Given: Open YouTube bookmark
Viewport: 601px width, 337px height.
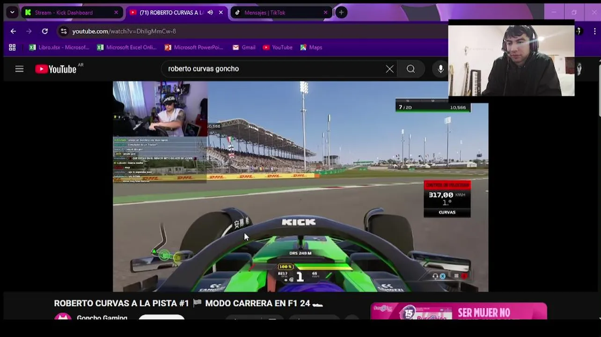Looking at the screenshot, I should point(278,47).
